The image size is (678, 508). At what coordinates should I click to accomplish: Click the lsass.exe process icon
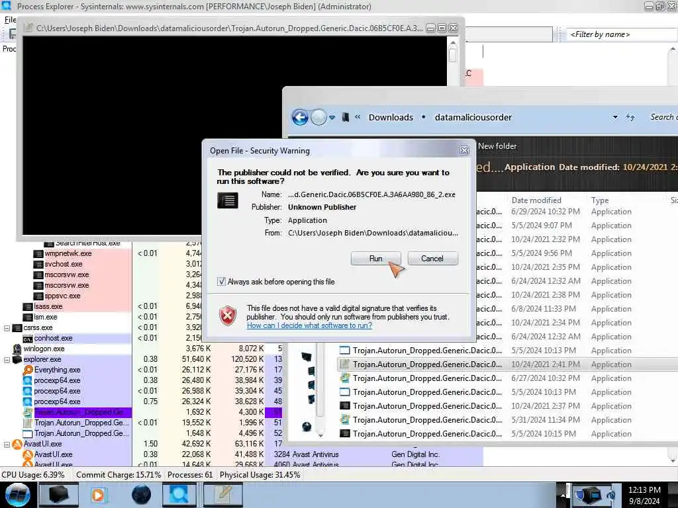pos(28,307)
